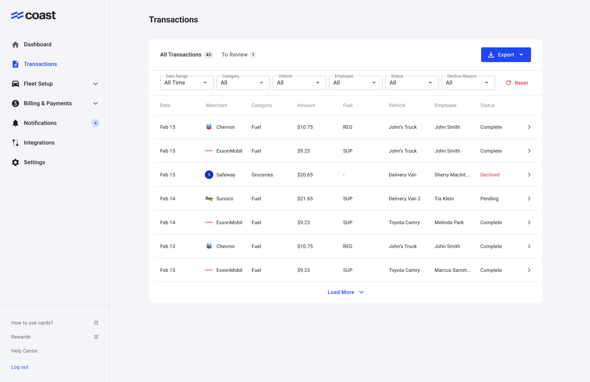Click the Safeway merchant icon
Viewport: 590px width, 382px height.
(x=209, y=174)
